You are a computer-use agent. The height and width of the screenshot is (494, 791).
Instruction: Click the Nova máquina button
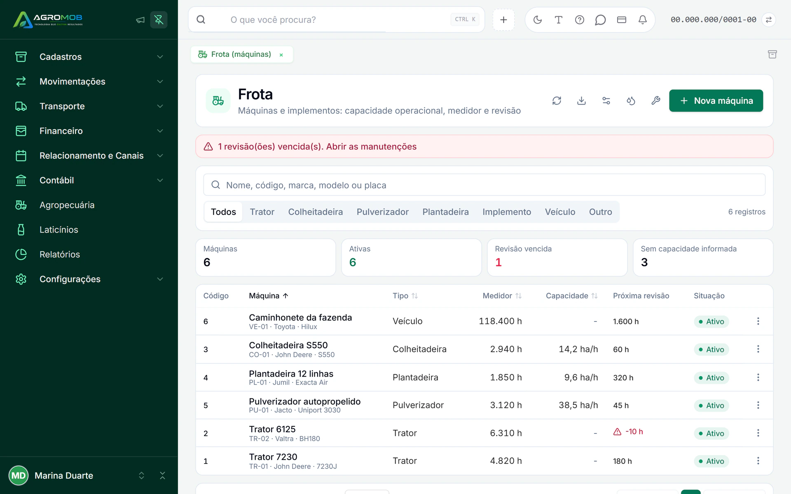(x=716, y=101)
